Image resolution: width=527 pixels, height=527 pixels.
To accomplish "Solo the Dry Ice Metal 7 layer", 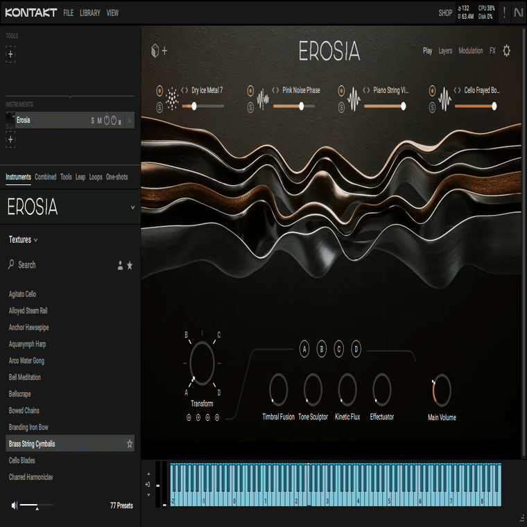I will (159, 107).
